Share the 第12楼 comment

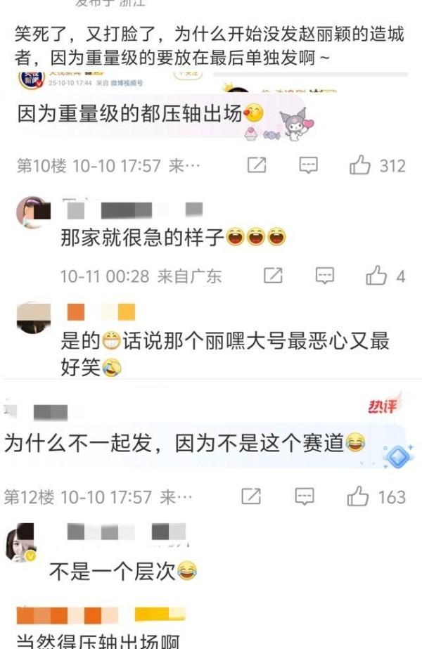[251, 496]
